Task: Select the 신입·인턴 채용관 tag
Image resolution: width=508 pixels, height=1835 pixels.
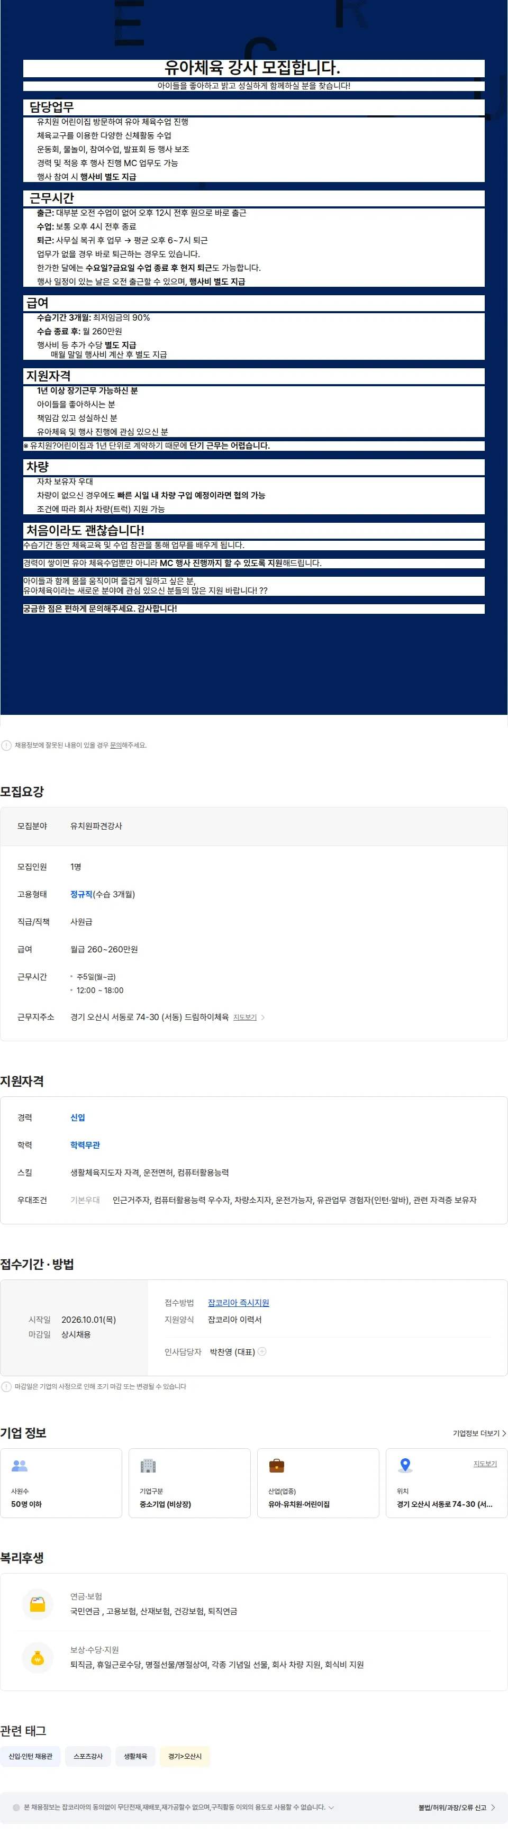Action: pos(31,1757)
